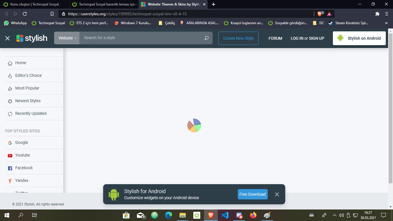The width and height of the screenshot is (393, 221).
Task: Open the volume control in tray
Action: 342,215
